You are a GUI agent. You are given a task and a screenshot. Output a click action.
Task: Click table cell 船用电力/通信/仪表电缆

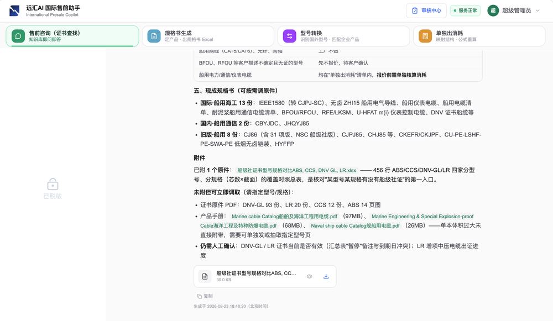225,75
